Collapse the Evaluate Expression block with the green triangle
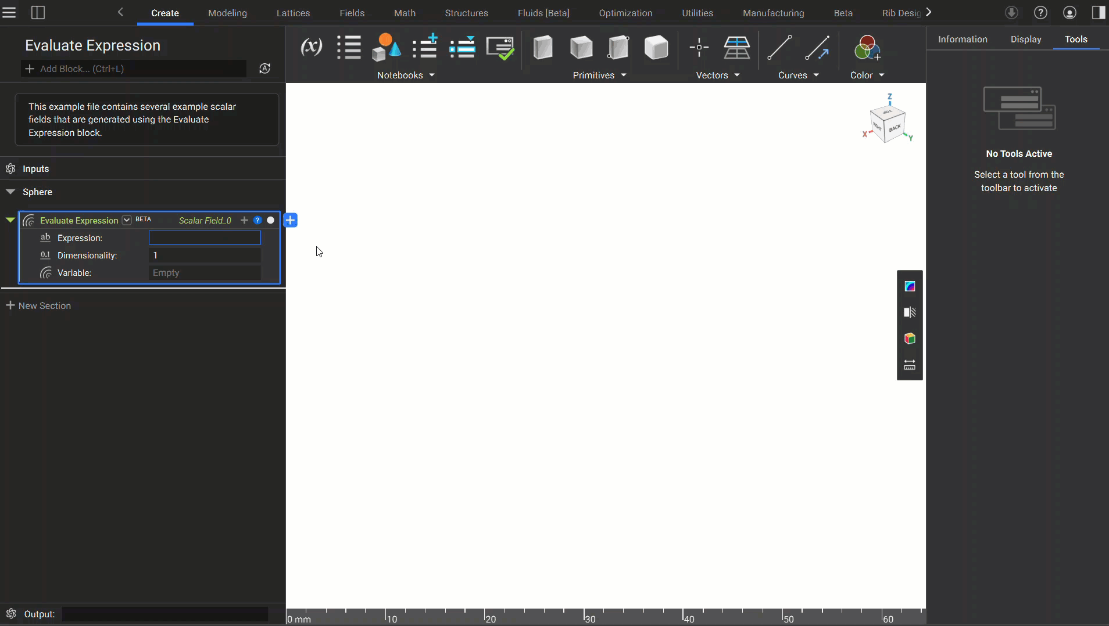The width and height of the screenshot is (1109, 626). pos(10,220)
